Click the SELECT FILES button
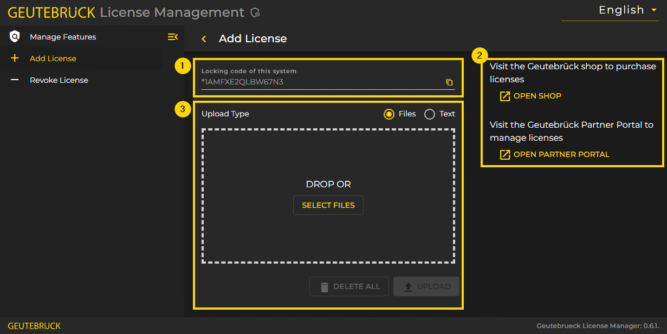The width and height of the screenshot is (667, 334). pos(328,205)
